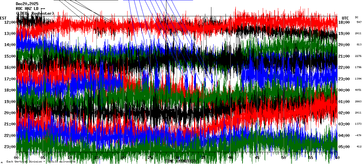The width and height of the screenshot is (363, 166).
Task: Click the 23:00 EST row label
Action: tap(10, 147)
